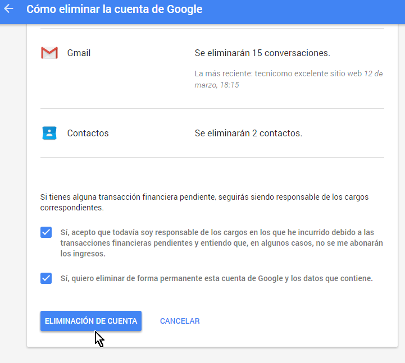
Task: Uncheck the permanent deletion confirmation checkbox
Action: (46, 278)
